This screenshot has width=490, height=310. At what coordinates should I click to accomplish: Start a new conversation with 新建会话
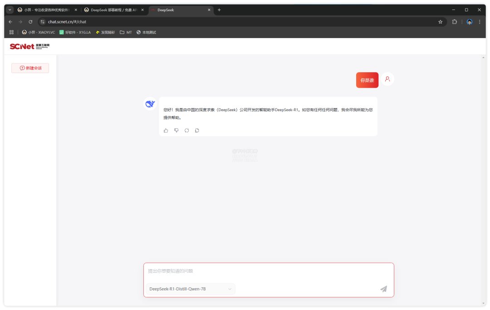pos(30,68)
